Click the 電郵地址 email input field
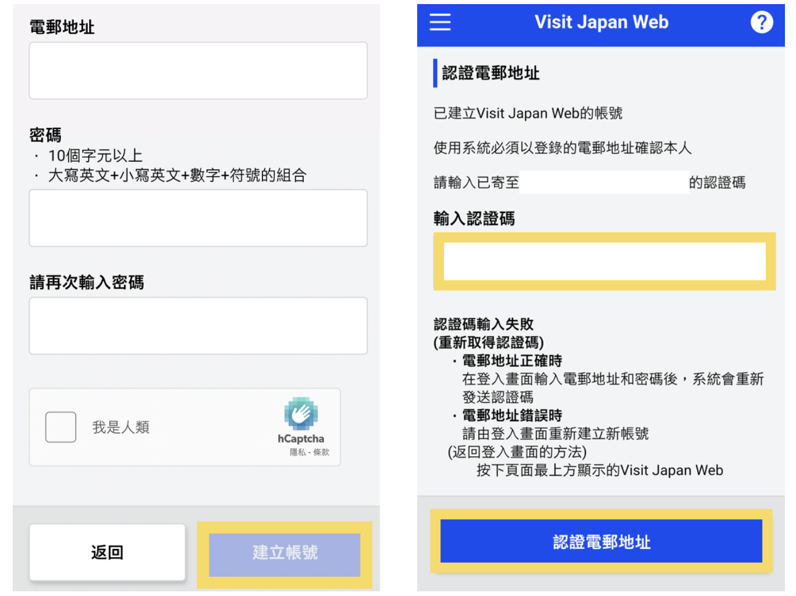Image resolution: width=796 pixels, height=596 pixels. pos(198,70)
